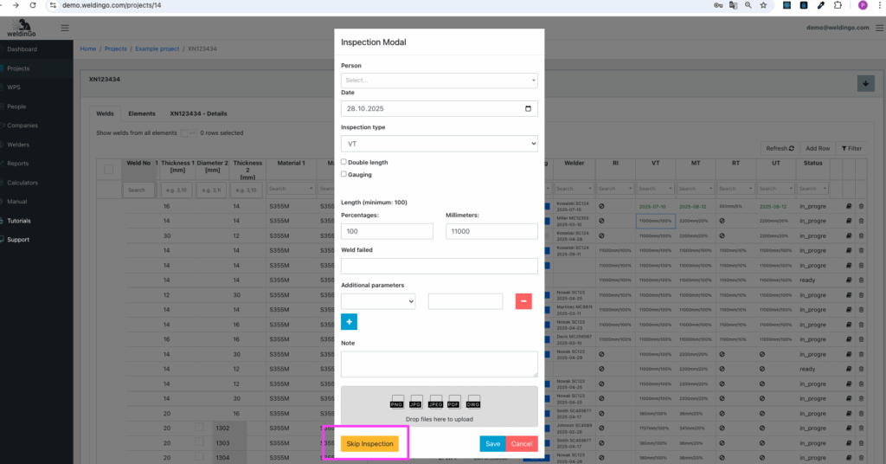Click the Percentages input field
Image resolution: width=886 pixels, height=464 pixels.
387,231
